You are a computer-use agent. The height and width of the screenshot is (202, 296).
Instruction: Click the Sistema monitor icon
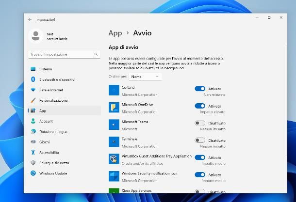[33, 69]
